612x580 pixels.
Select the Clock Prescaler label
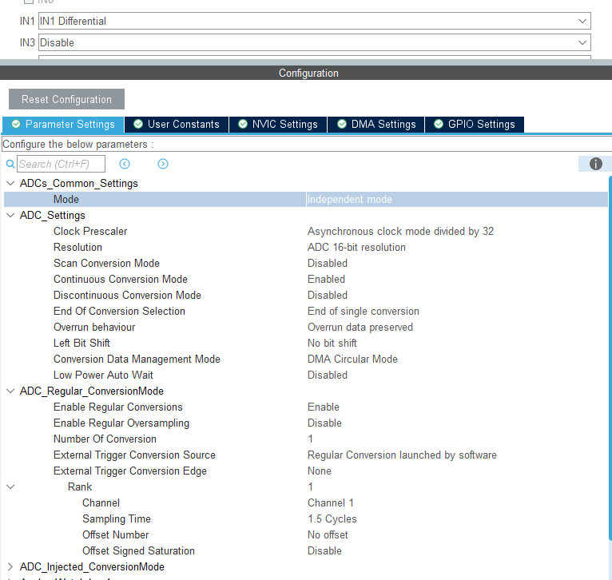click(90, 232)
